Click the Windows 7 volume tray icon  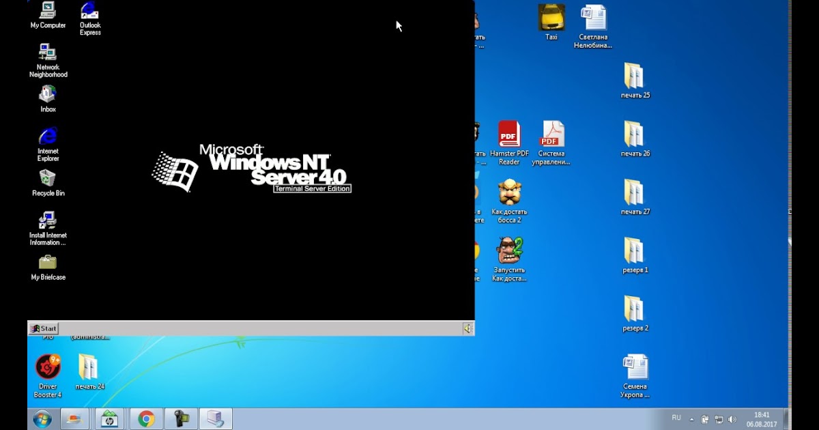732,419
